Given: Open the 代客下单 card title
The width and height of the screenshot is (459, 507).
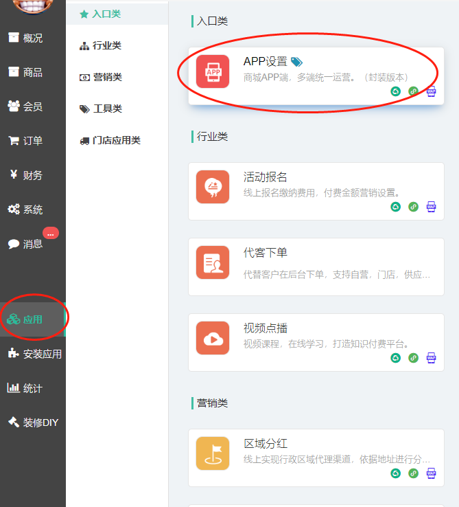Looking at the screenshot, I should 266,253.
